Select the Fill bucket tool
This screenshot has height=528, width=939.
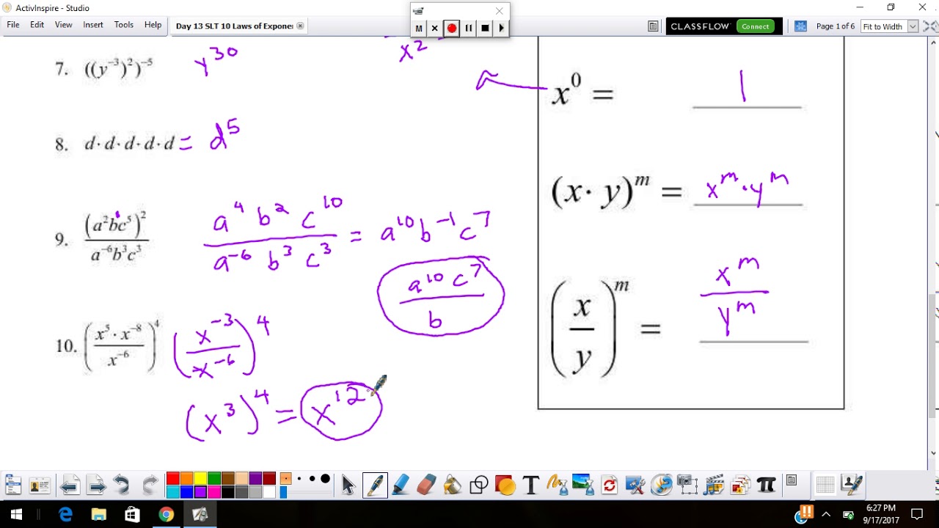click(453, 485)
